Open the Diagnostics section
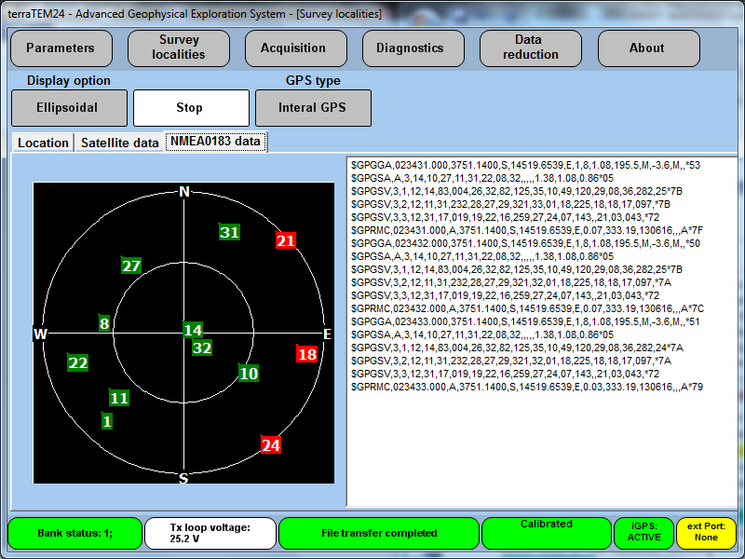 point(413,48)
